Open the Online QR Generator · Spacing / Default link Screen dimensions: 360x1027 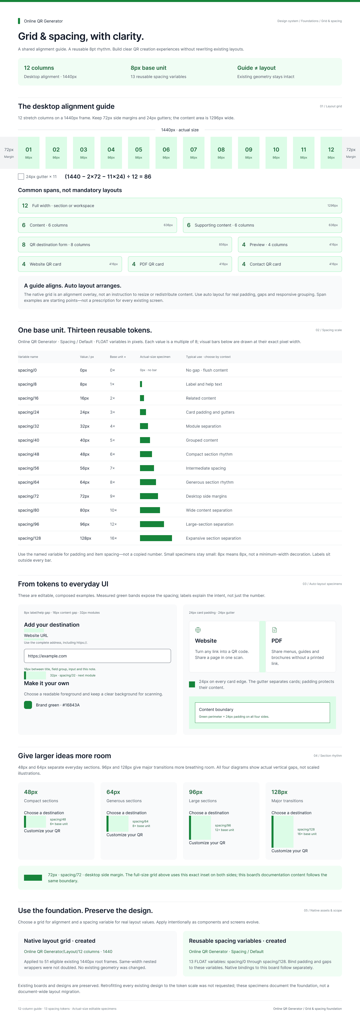[x=226, y=952]
